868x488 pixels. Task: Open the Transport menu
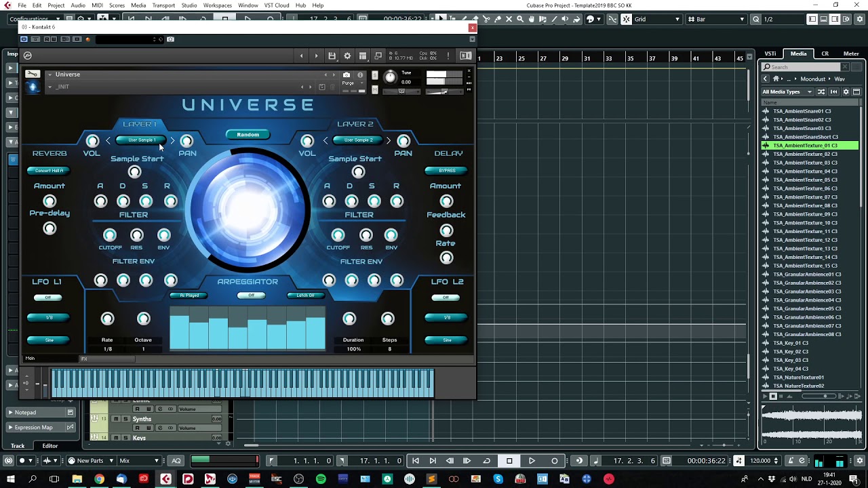pyautogui.click(x=163, y=5)
